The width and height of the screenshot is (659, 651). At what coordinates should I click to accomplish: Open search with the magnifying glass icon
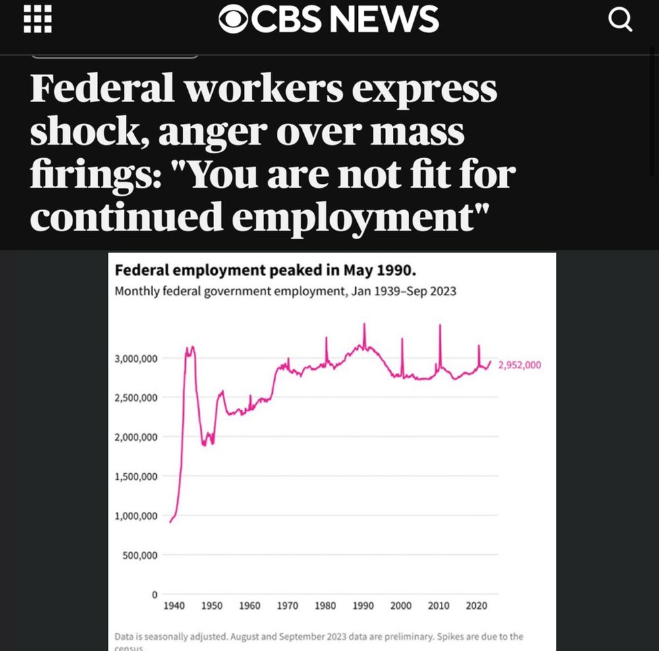(x=620, y=20)
